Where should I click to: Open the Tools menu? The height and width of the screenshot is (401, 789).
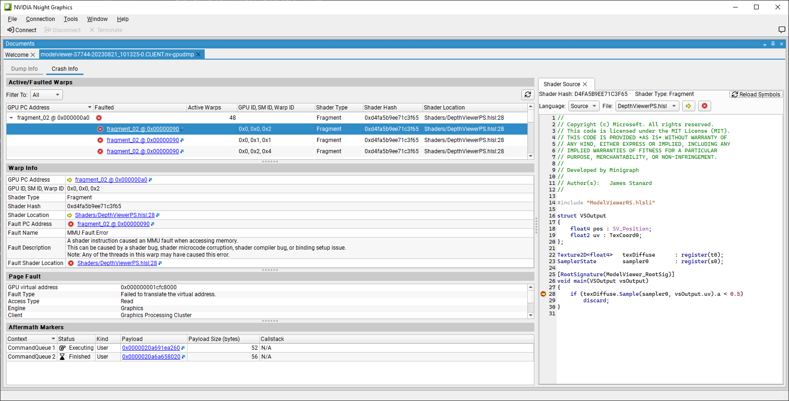71,19
